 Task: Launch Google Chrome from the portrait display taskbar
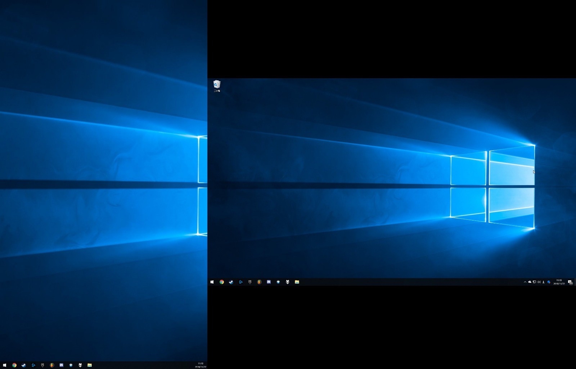(14, 365)
